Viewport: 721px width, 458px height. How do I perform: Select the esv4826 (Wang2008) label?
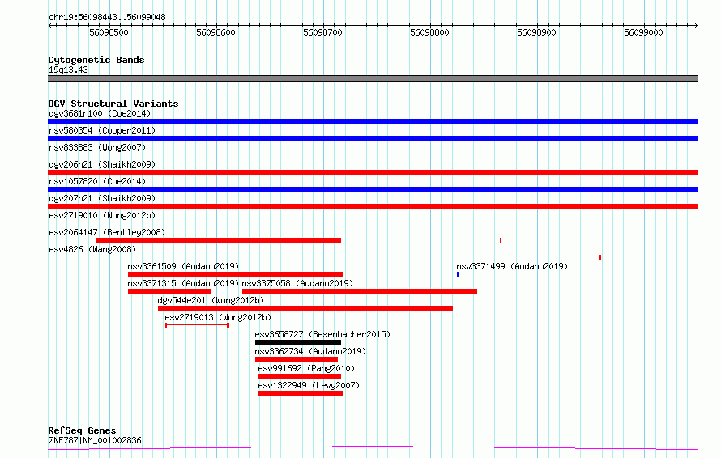click(92, 249)
